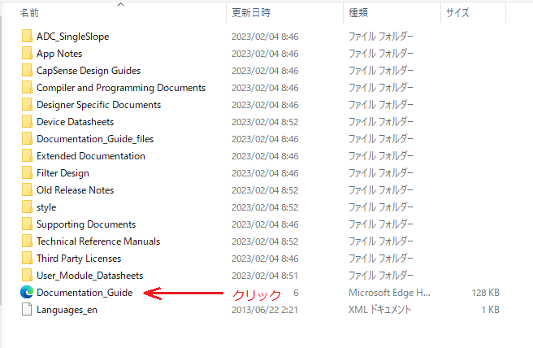Click the sort arrow above 名前 column

(x=120, y=4)
